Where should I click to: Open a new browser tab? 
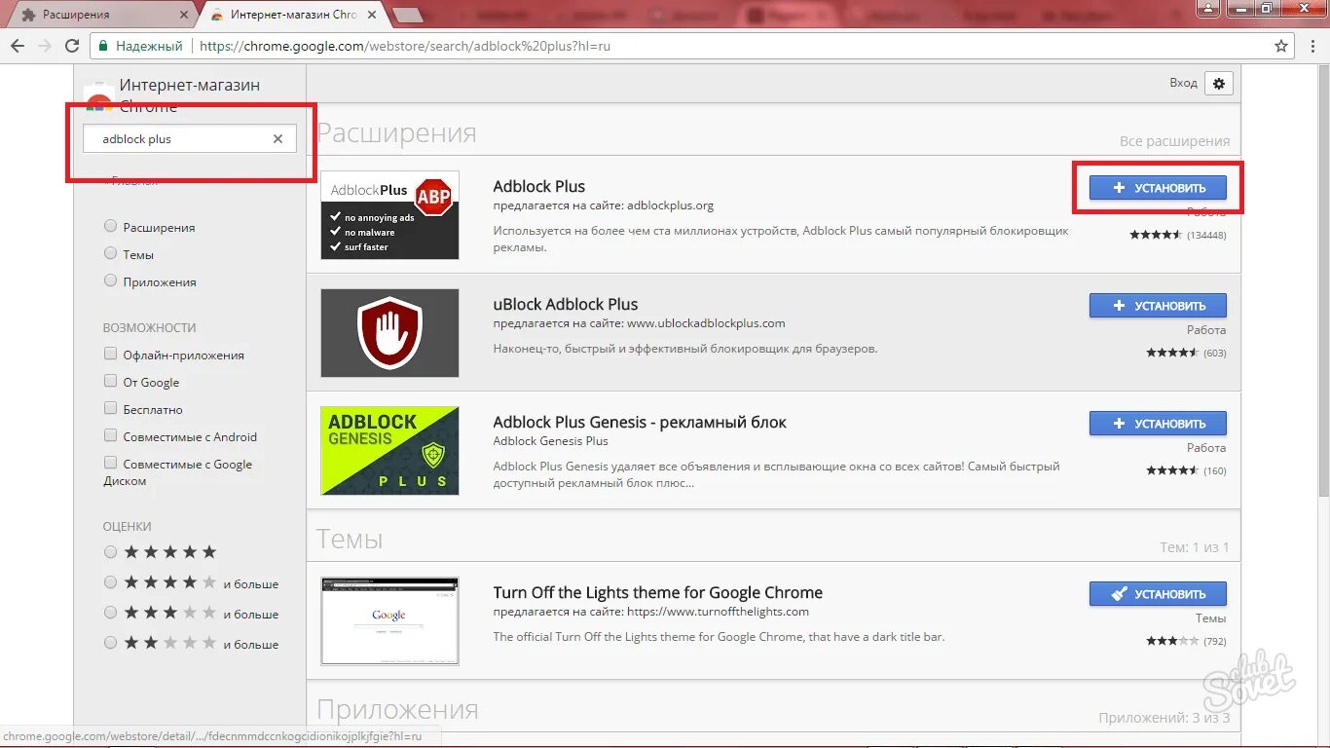[408, 15]
